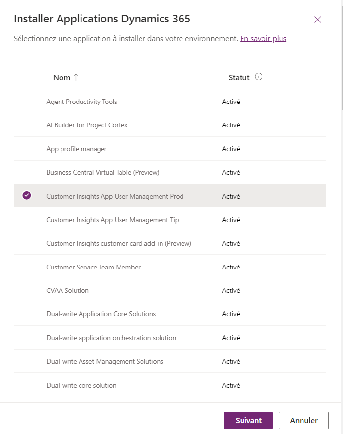Click the sort arrow beside Nom
Image resolution: width=343 pixels, height=434 pixels.
(76, 77)
